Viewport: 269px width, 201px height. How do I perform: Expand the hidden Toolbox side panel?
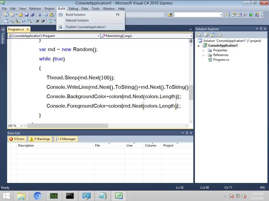tap(3, 36)
